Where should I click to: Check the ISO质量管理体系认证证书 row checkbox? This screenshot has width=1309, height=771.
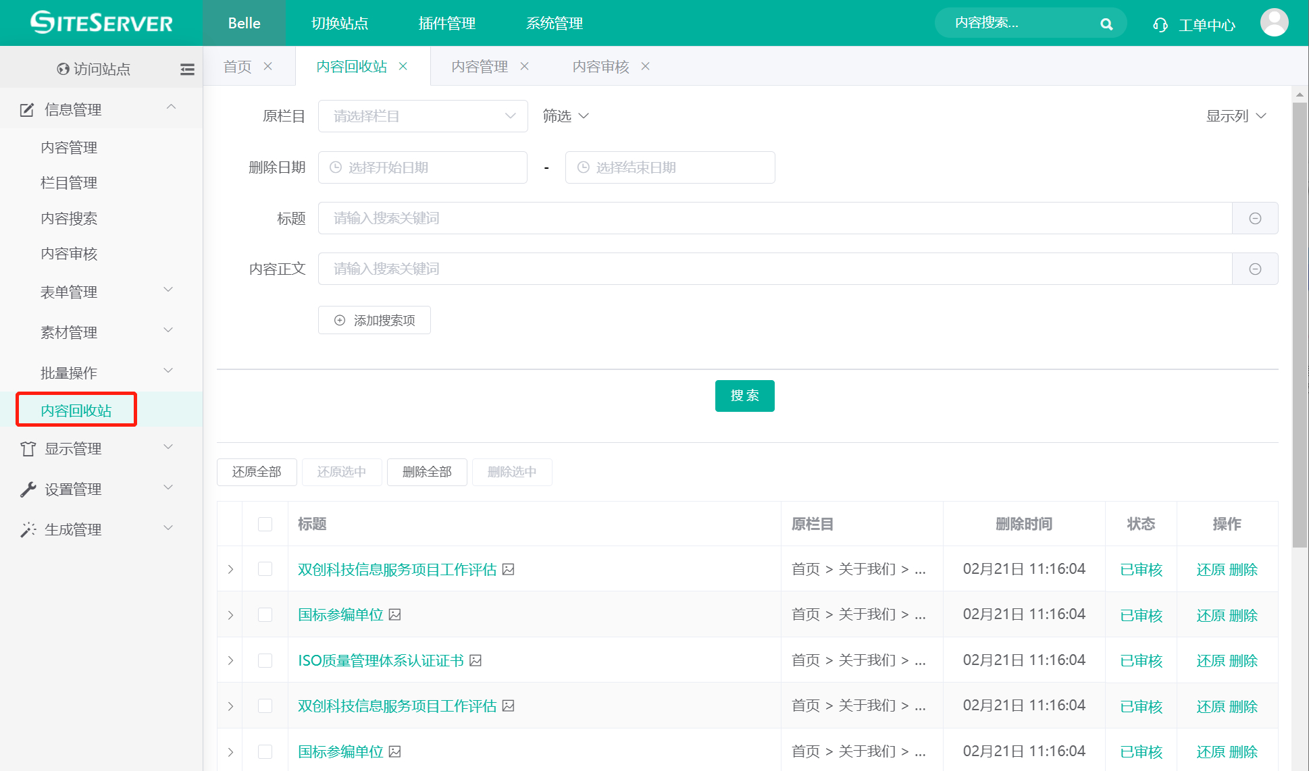point(265,660)
